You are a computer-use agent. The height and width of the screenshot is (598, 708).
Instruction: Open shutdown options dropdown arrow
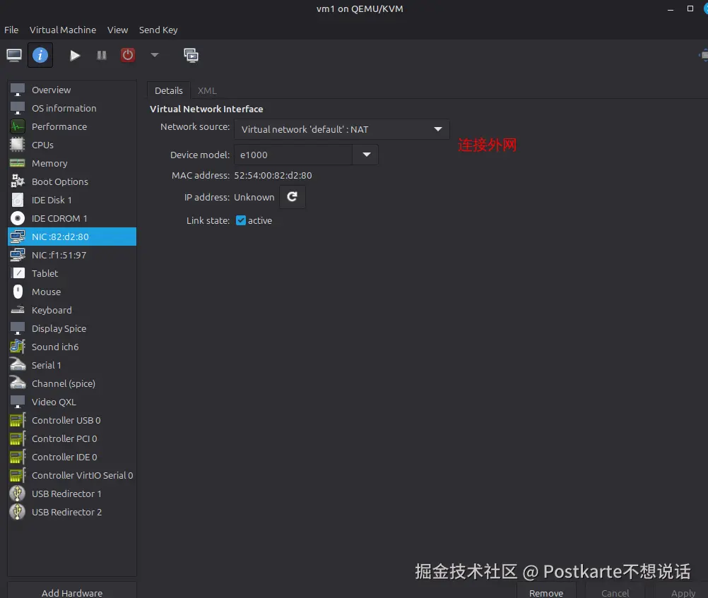[x=155, y=55]
